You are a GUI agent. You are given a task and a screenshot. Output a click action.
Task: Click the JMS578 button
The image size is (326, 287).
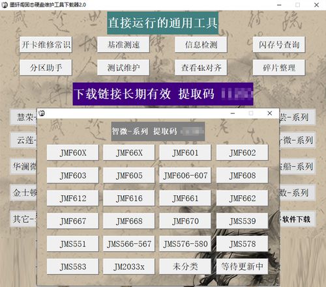pos(242,243)
